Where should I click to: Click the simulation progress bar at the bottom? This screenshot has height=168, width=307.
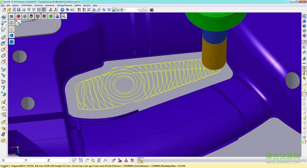click(221, 160)
